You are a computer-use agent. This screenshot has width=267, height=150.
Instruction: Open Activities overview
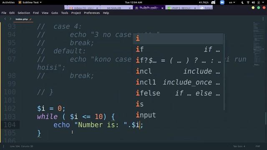click(x=8, y=2)
